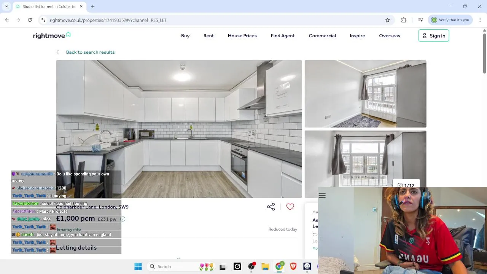Open the tab search dropdown arrow
Viewport: 487px width, 274px height.
[x=6, y=6]
